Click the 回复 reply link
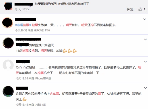 coord(130,9)
